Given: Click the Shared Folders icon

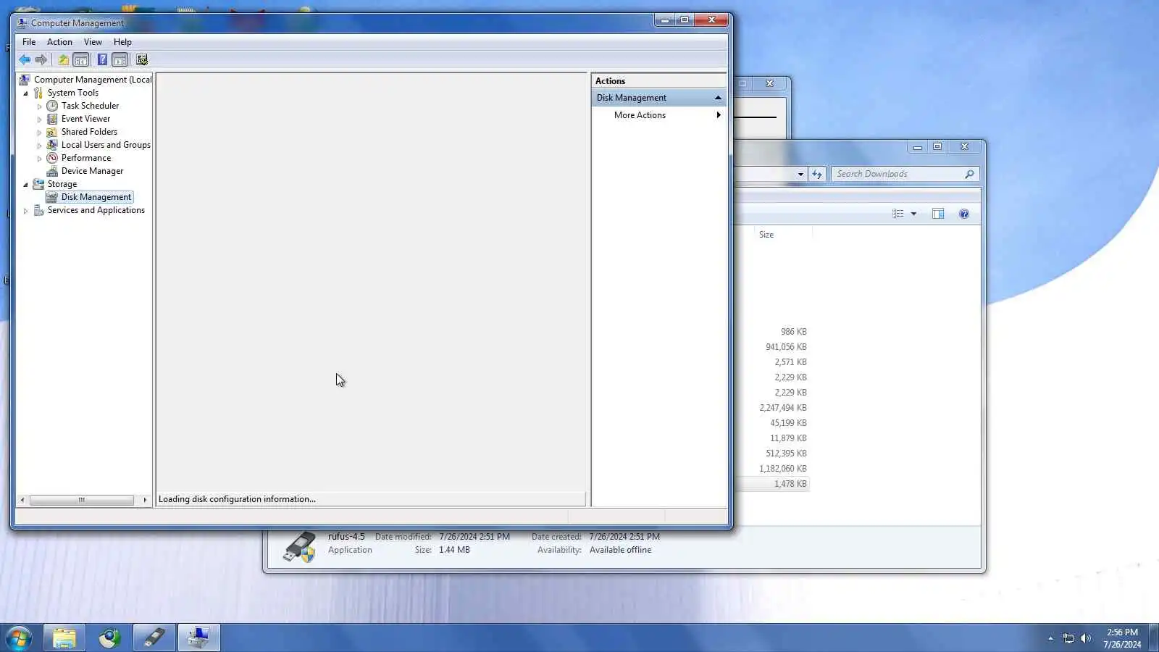Looking at the screenshot, I should click(52, 132).
